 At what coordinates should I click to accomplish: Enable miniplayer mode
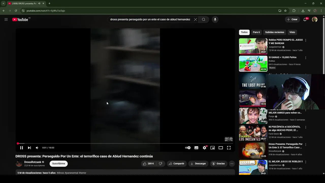coord(213,148)
